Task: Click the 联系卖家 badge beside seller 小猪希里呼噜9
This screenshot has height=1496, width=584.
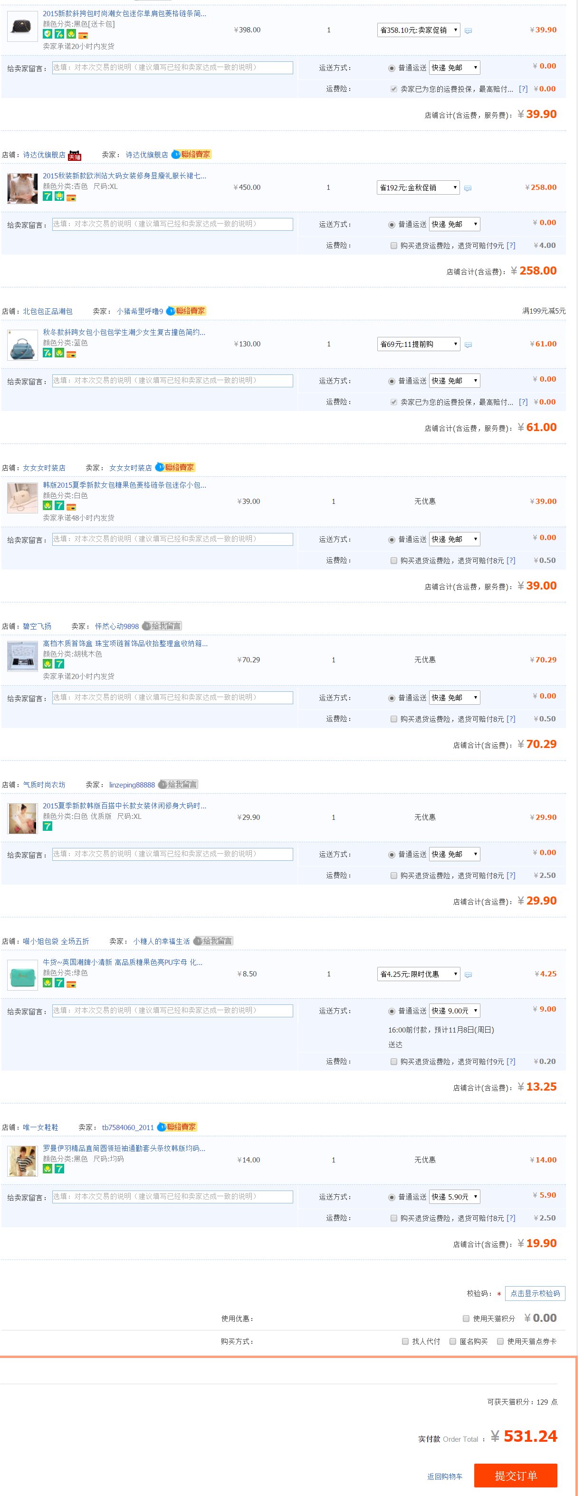Action: click(187, 311)
